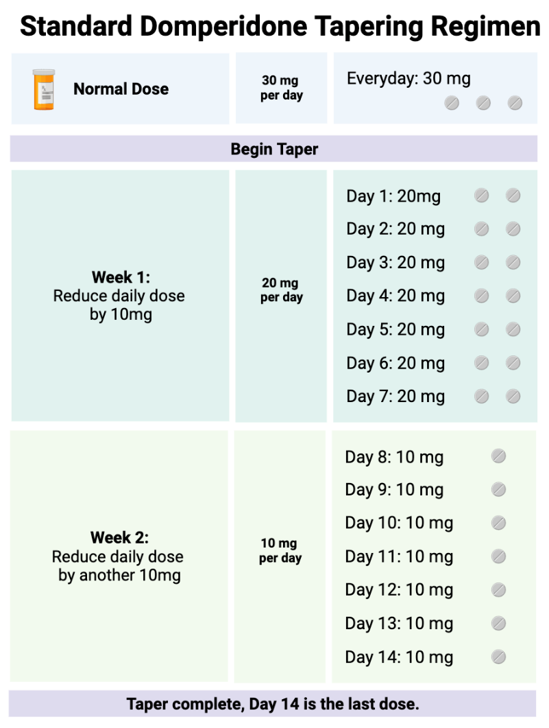Click the 10 mg per day cell
Image resolution: width=549 pixels, height=728 pixels.
click(280, 556)
